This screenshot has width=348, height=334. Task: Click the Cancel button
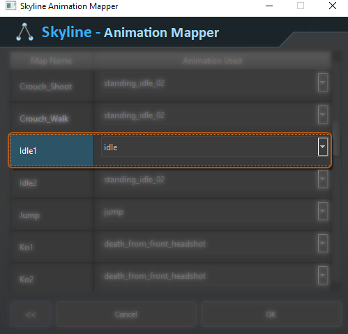click(126, 314)
